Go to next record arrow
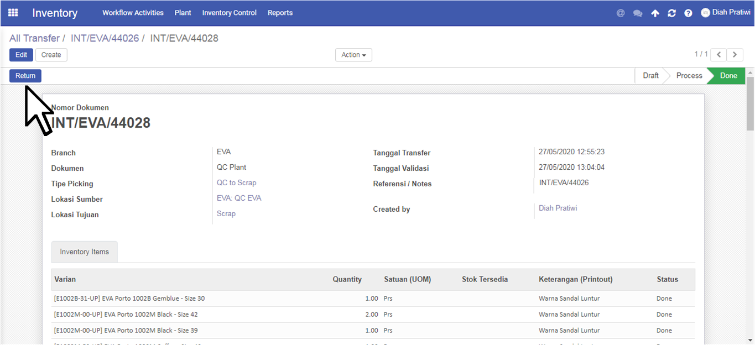This screenshot has height=345, width=755. pyautogui.click(x=735, y=55)
